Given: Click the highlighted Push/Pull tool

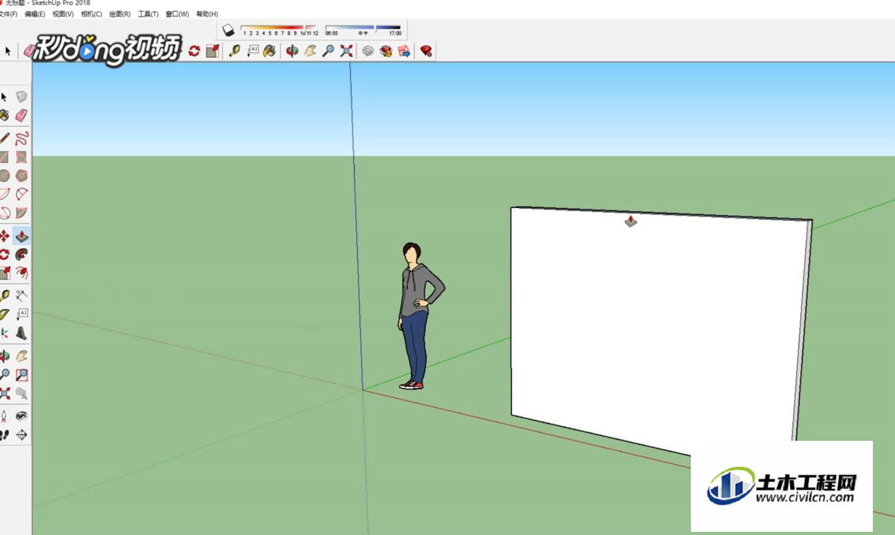Looking at the screenshot, I should (21, 236).
